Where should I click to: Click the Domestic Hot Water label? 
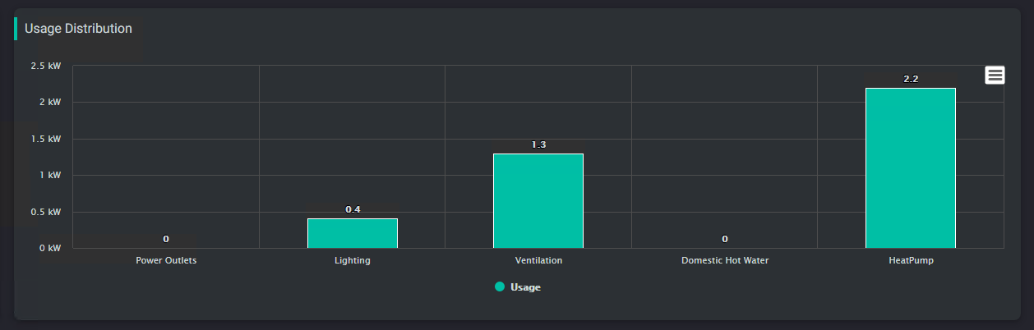724,260
